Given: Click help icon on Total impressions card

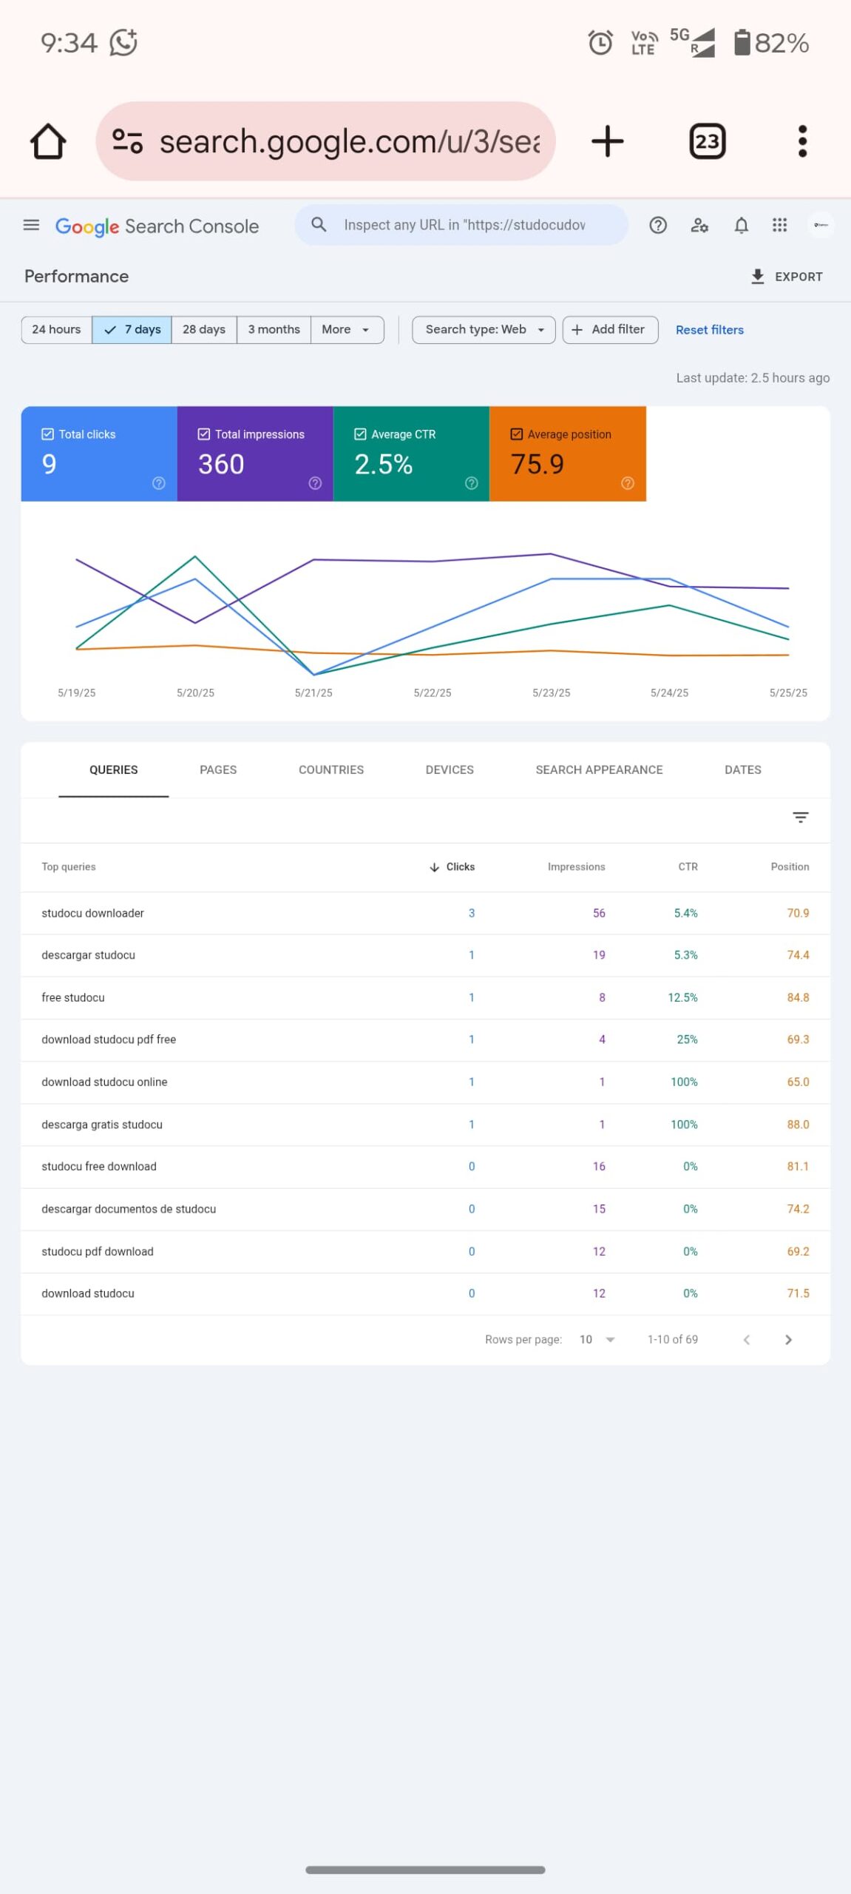Looking at the screenshot, I should pyautogui.click(x=315, y=483).
